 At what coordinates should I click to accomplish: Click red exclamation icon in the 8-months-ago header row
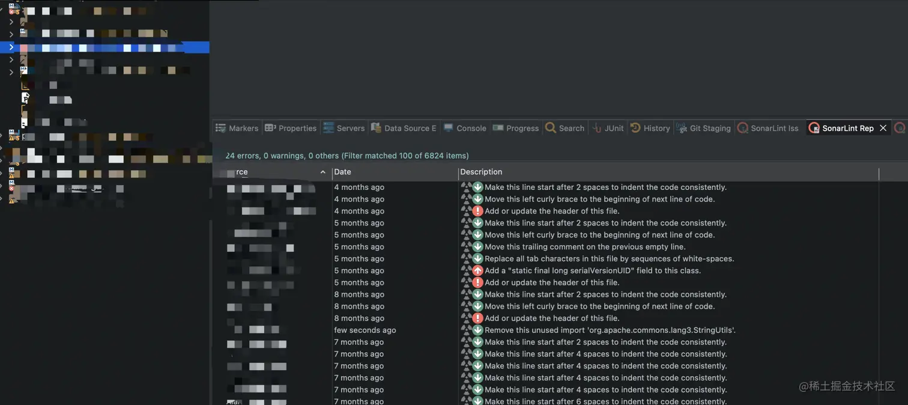click(477, 318)
